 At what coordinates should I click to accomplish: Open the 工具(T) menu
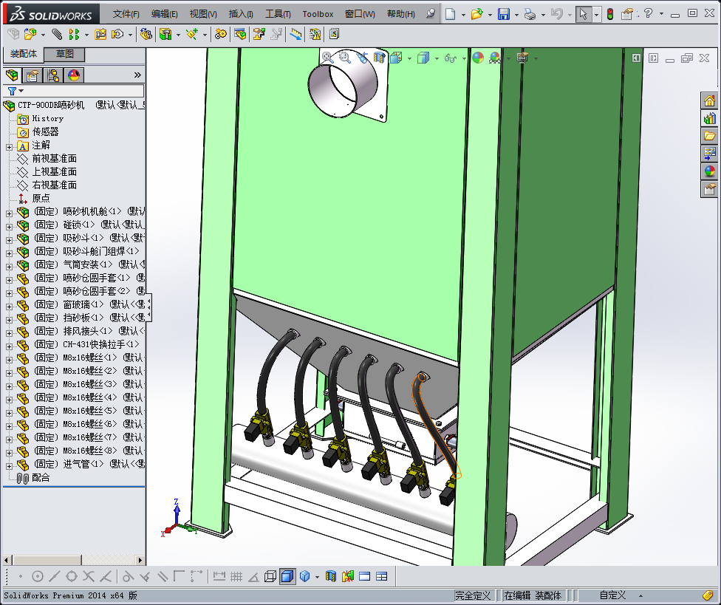click(277, 14)
